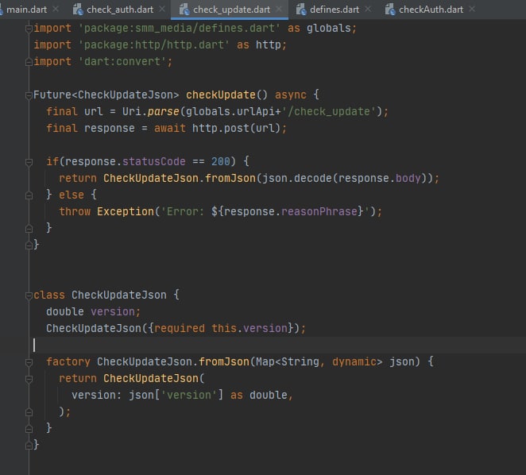Collapse the if statusCode == 200 block
526x475 pixels.
pos(29,162)
